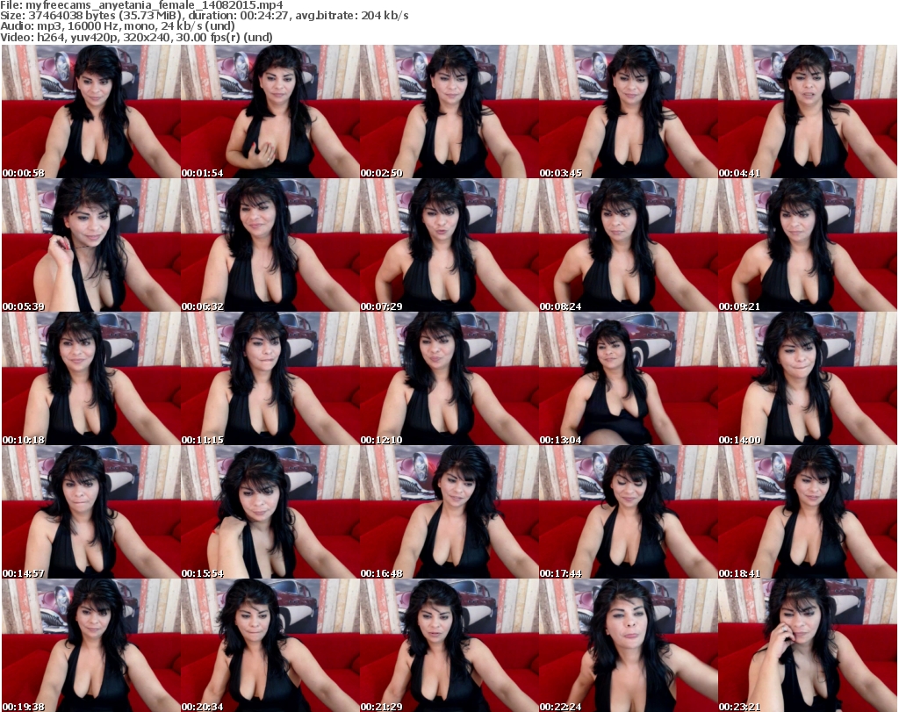
Task: Click the File name header line
Action: (x=141, y=5)
